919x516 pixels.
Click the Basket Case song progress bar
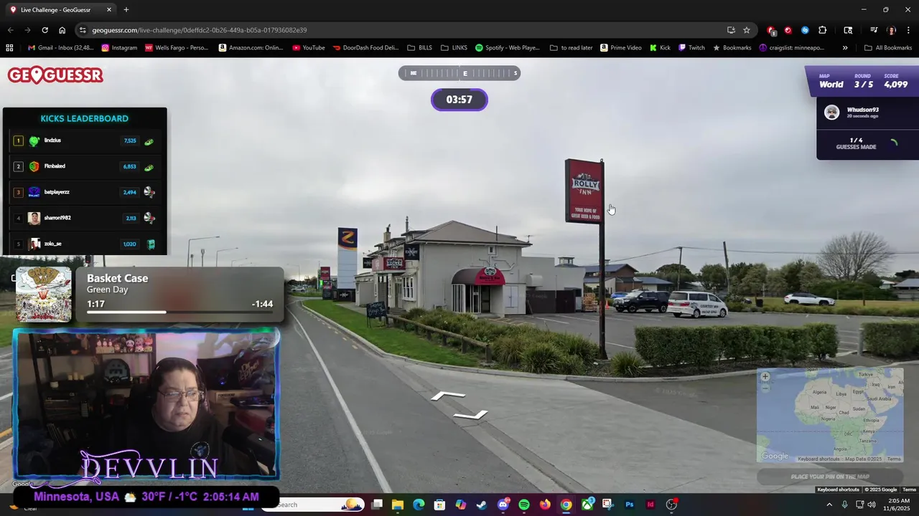[179, 312]
